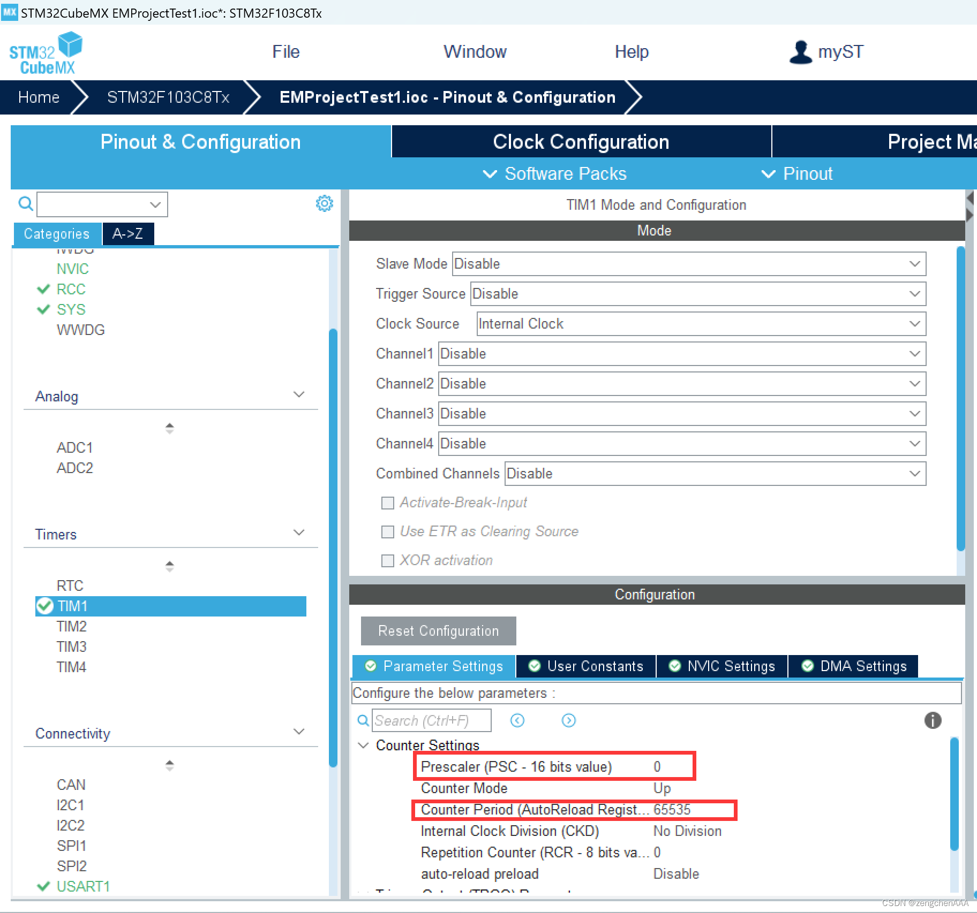This screenshot has width=977, height=913.
Task: Collapse the Timers category section
Action: (299, 532)
